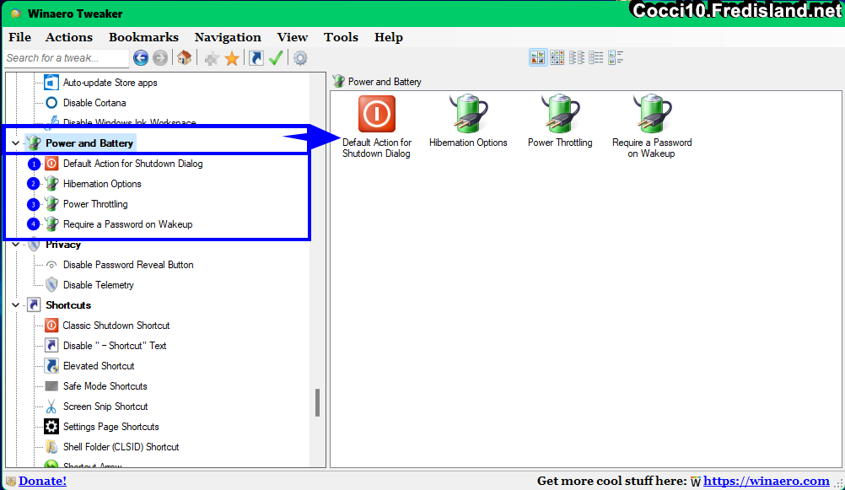Open the File menu
The image size is (845, 490).
coord(20,37)
